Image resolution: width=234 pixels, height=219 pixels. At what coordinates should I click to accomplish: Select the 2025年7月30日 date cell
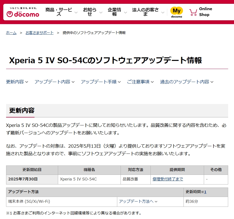(32, 179)
